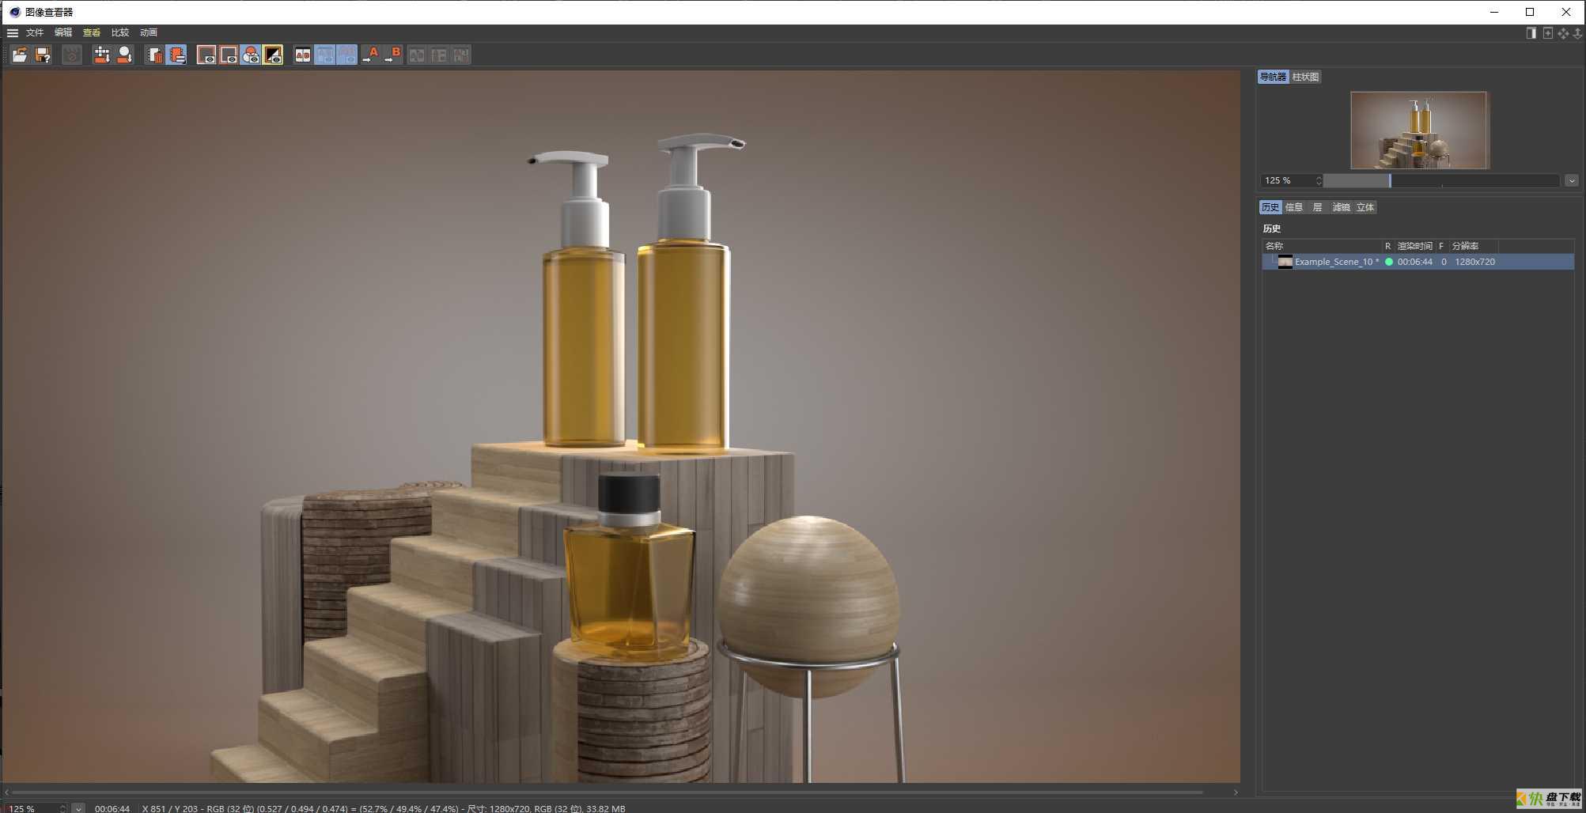Click the new panel plus icon
Screen dimensions: 1586x813
(1547, 32)
